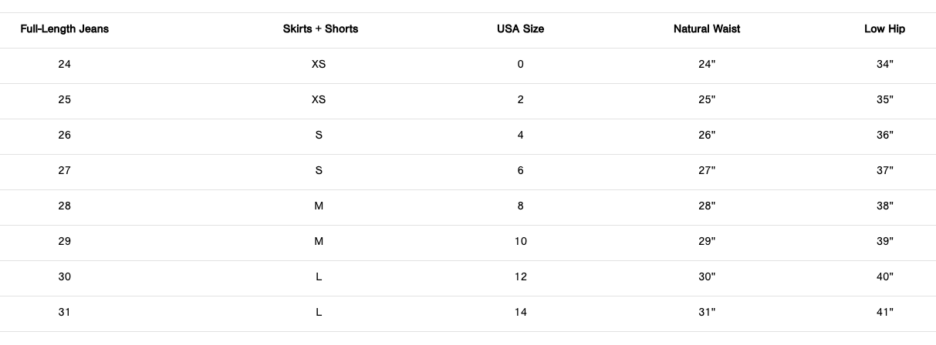This screenshot has height=345, width=936.
Task: Select the 38" Low Hip measurement
Action: click(884, 206)
